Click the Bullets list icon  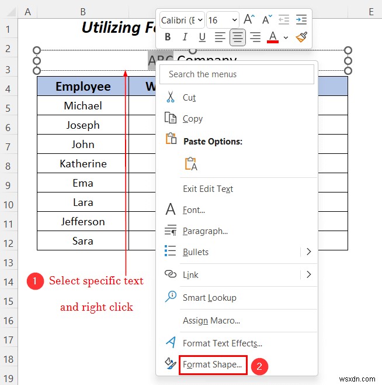click(171, 251)
